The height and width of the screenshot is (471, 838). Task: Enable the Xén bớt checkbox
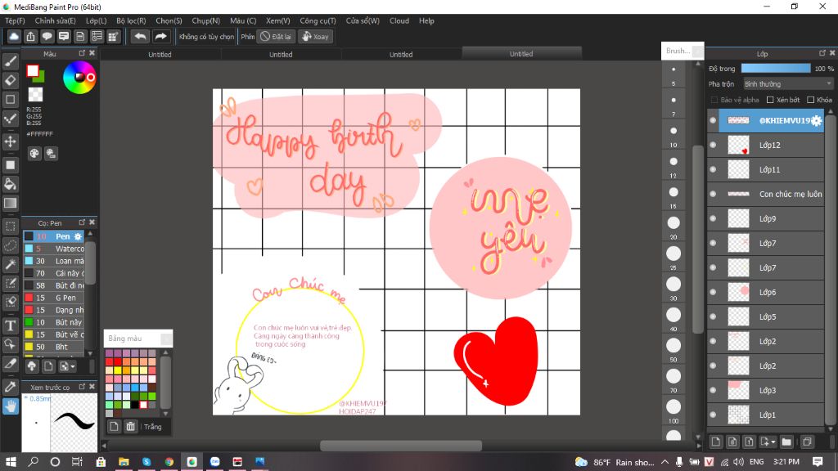point(770,100)
